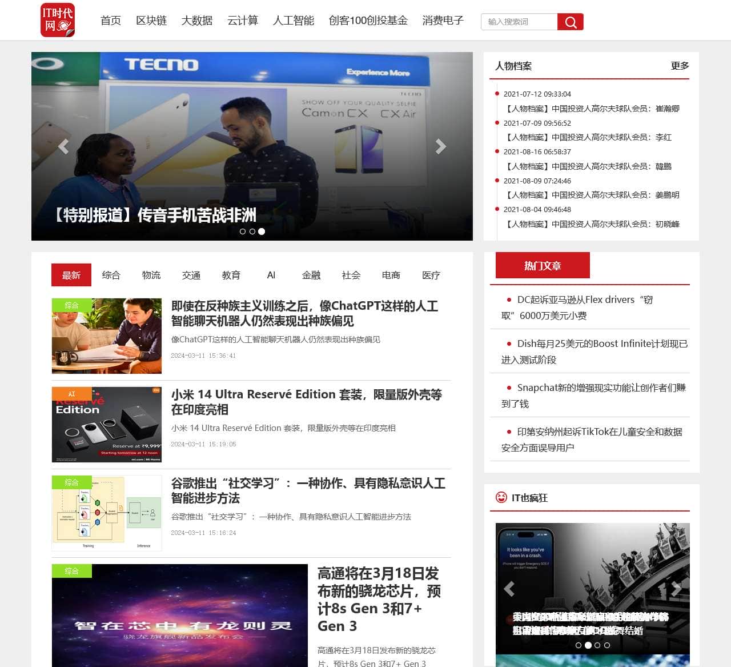Open hot article about 印第安纳州起诉TikTok

tap(592, 440)
